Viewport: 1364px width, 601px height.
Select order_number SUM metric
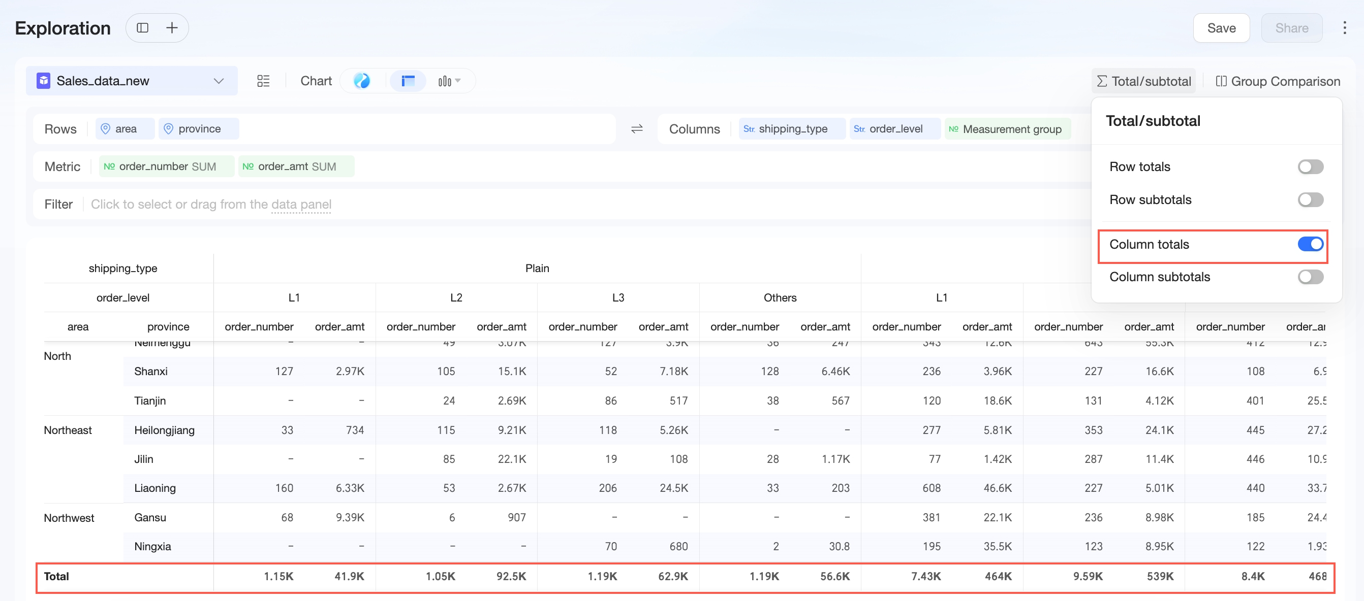167,166
